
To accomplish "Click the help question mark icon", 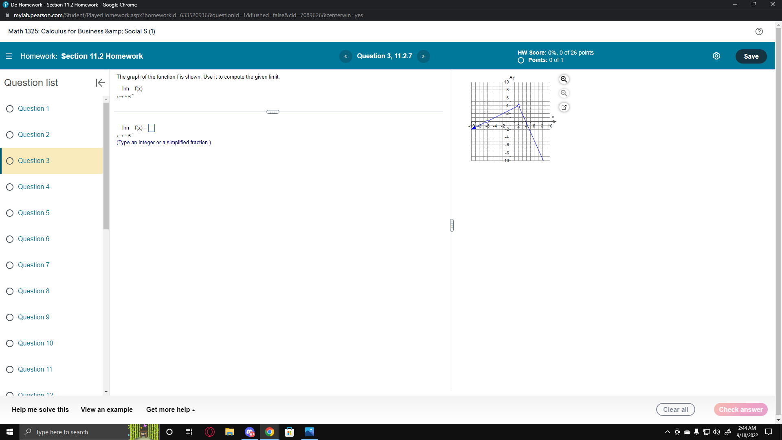I will tap(759, 31).
